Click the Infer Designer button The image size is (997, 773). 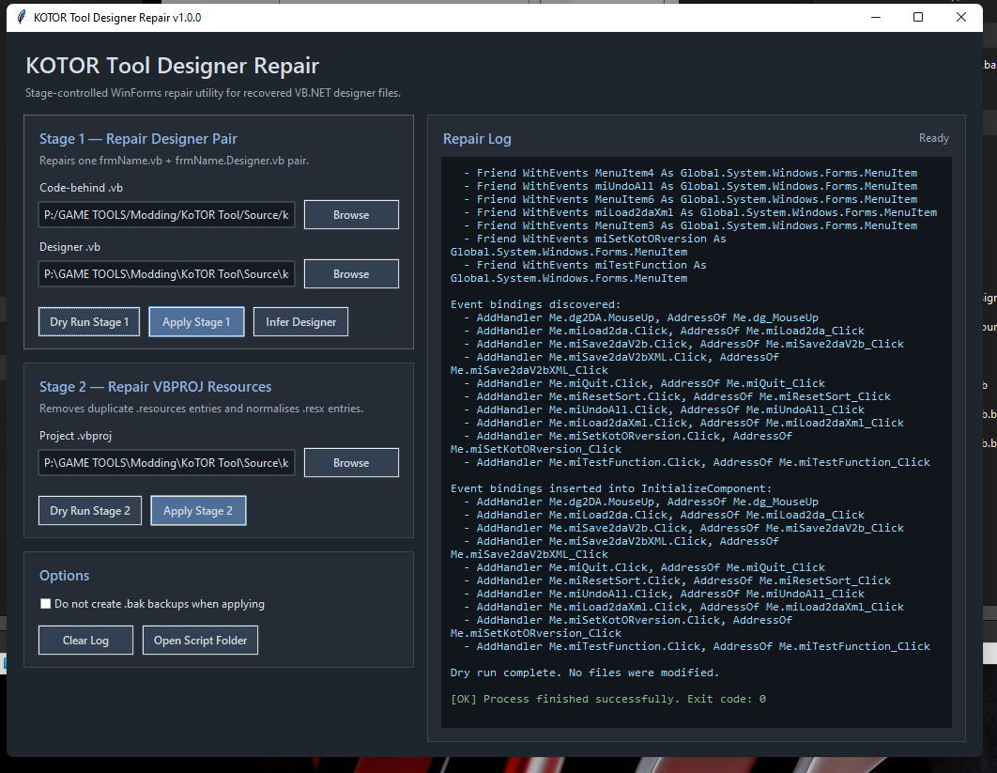point(300,322)
